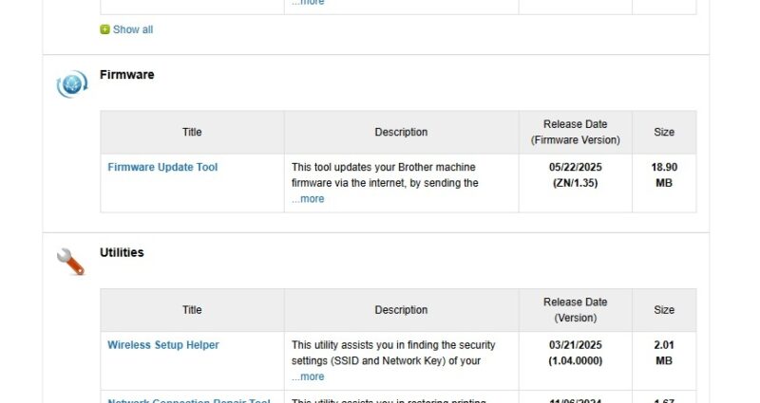Click the green plus icon beside Show all
This screenshot has height=403, width=760.
pos(104,29)
